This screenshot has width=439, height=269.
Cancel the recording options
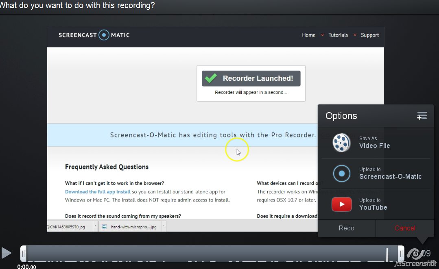point(405,228)
